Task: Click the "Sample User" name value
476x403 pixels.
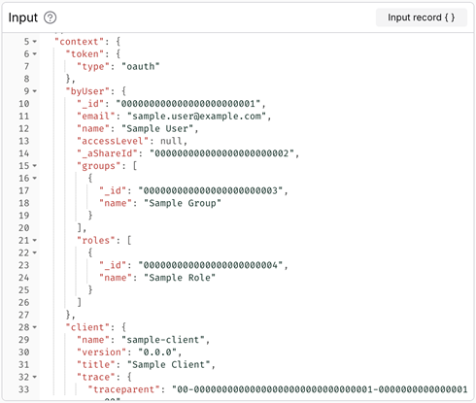Action: 157,128
